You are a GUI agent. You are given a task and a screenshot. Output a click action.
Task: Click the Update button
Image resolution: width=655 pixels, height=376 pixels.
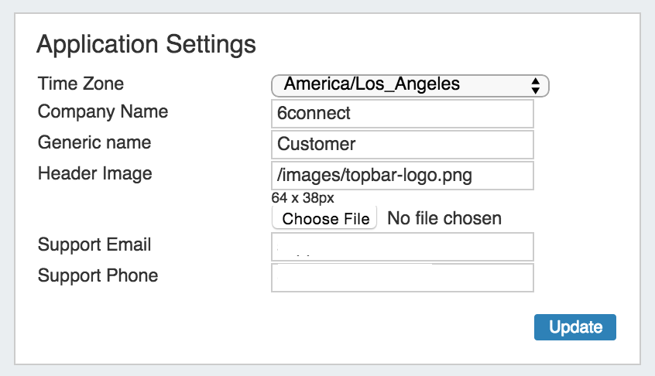coord(574,327)
